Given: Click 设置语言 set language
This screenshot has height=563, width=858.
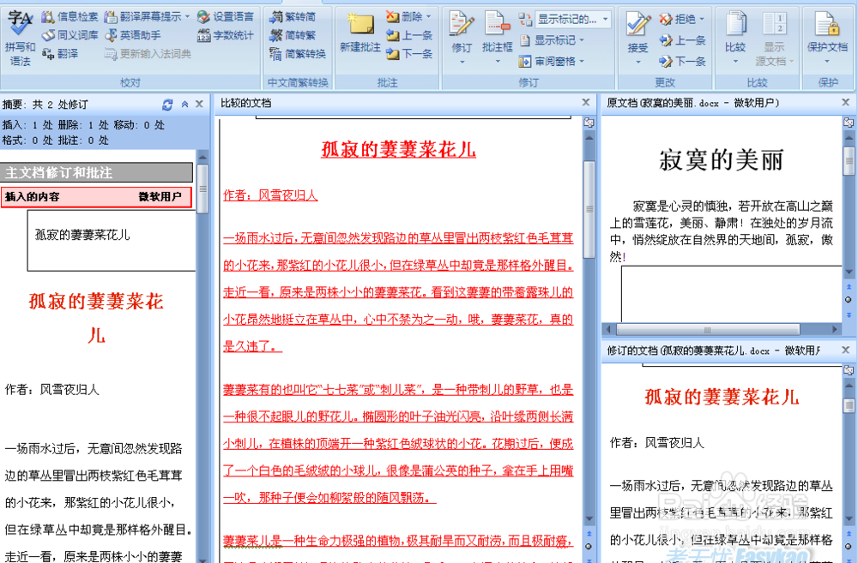Looking at the screenshot, I should (226, 17).
